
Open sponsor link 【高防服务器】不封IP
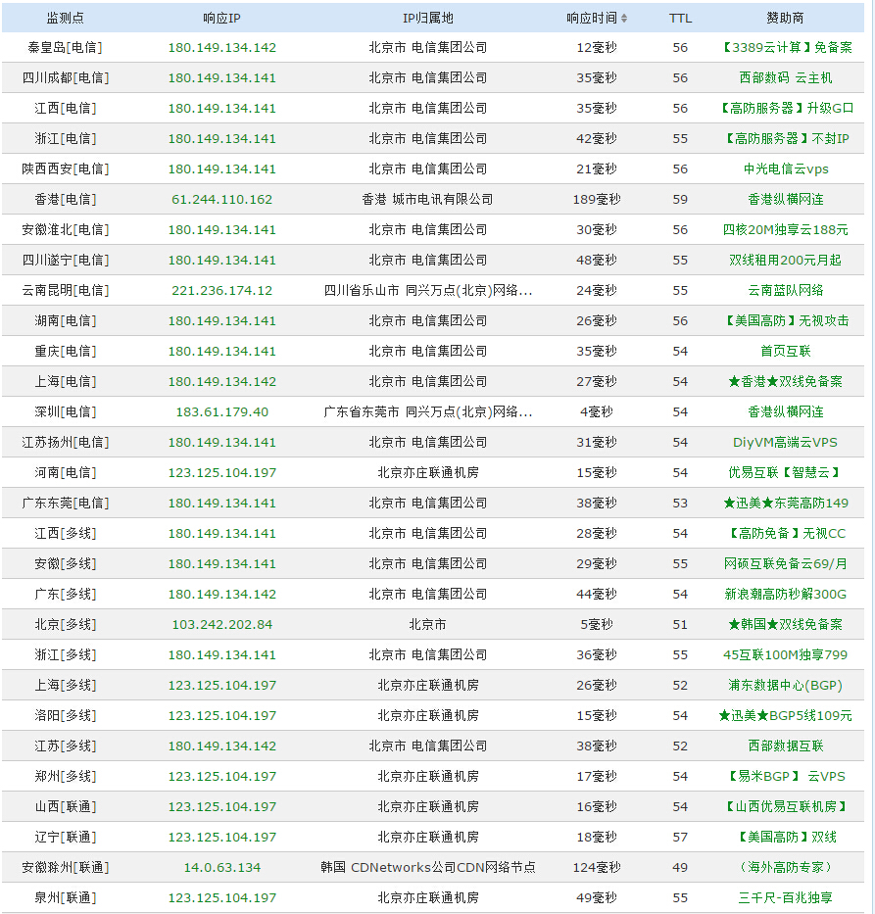pos(785,139)
